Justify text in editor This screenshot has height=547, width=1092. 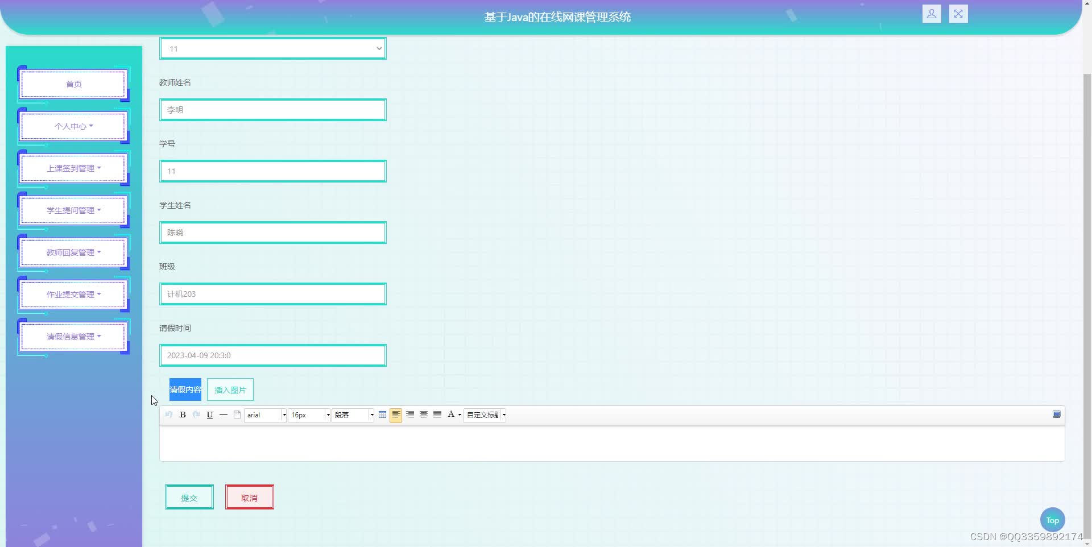(437, 415)
